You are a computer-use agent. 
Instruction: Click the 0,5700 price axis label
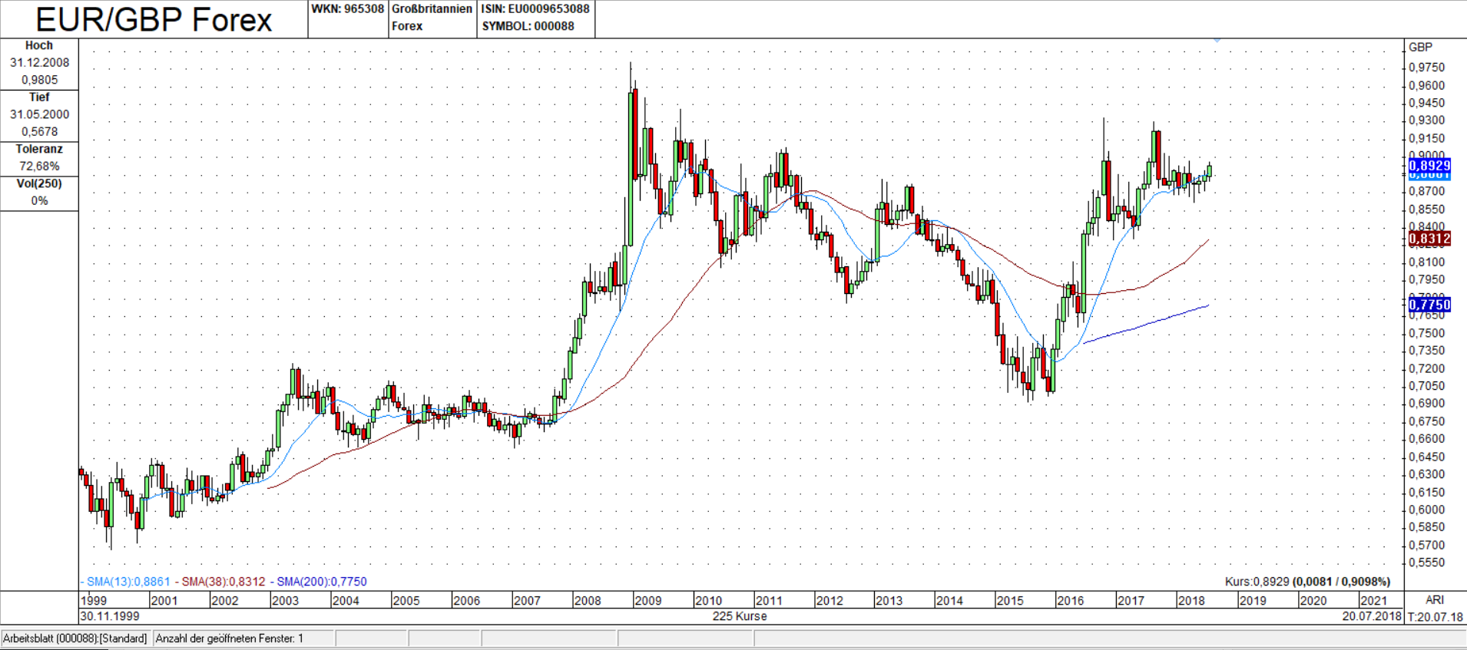pyautogui.click(x=1426, y=546)
